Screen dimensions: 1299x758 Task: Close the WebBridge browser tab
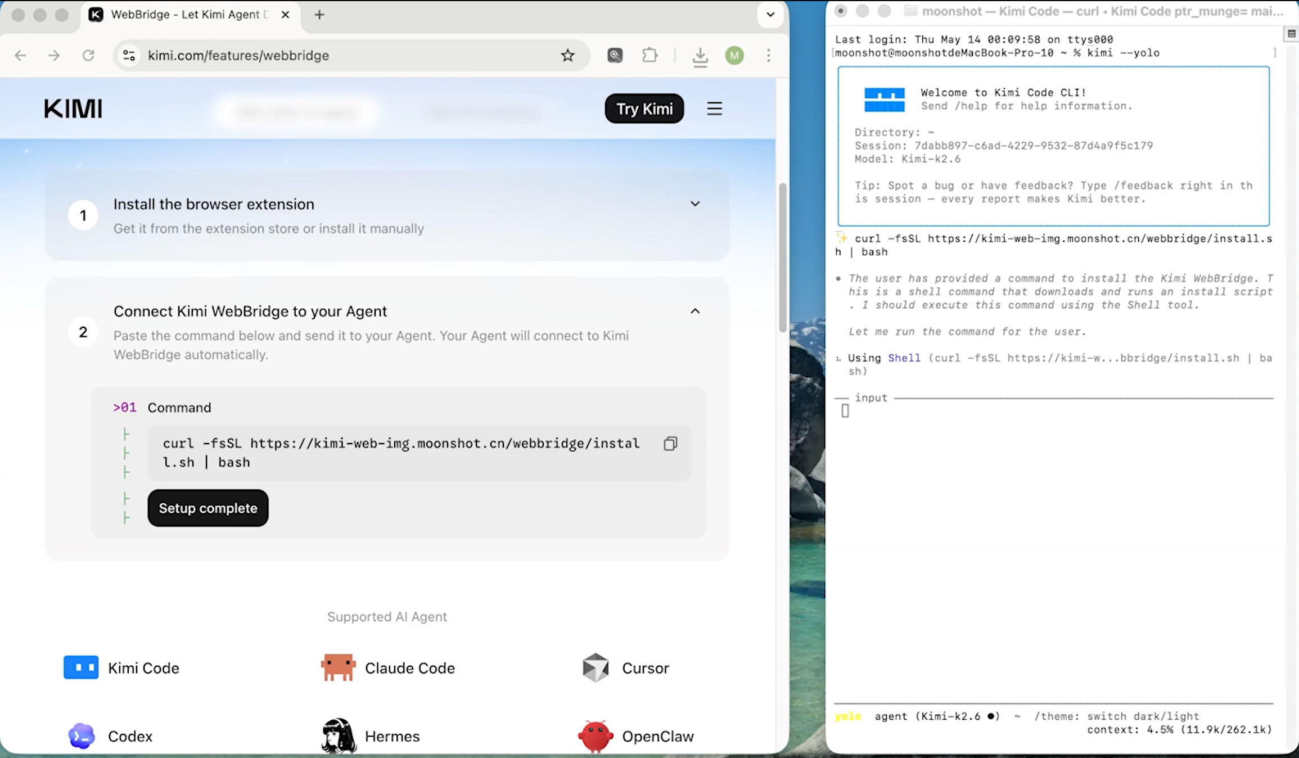tap(286, 15)
